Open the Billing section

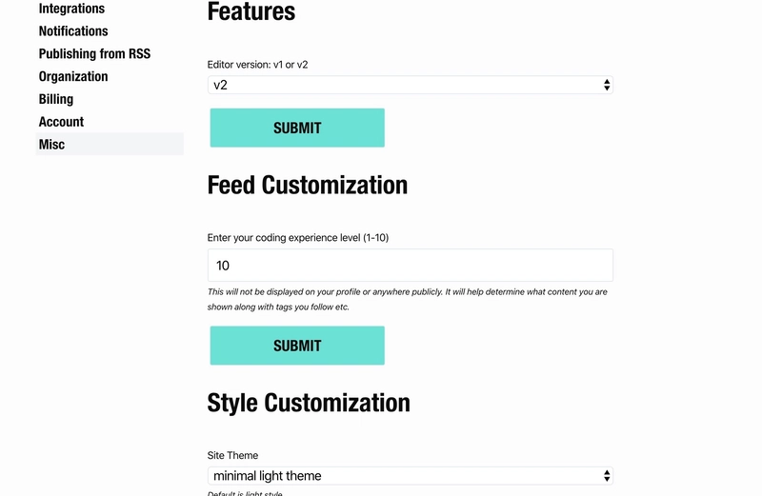tap(56, 99)
